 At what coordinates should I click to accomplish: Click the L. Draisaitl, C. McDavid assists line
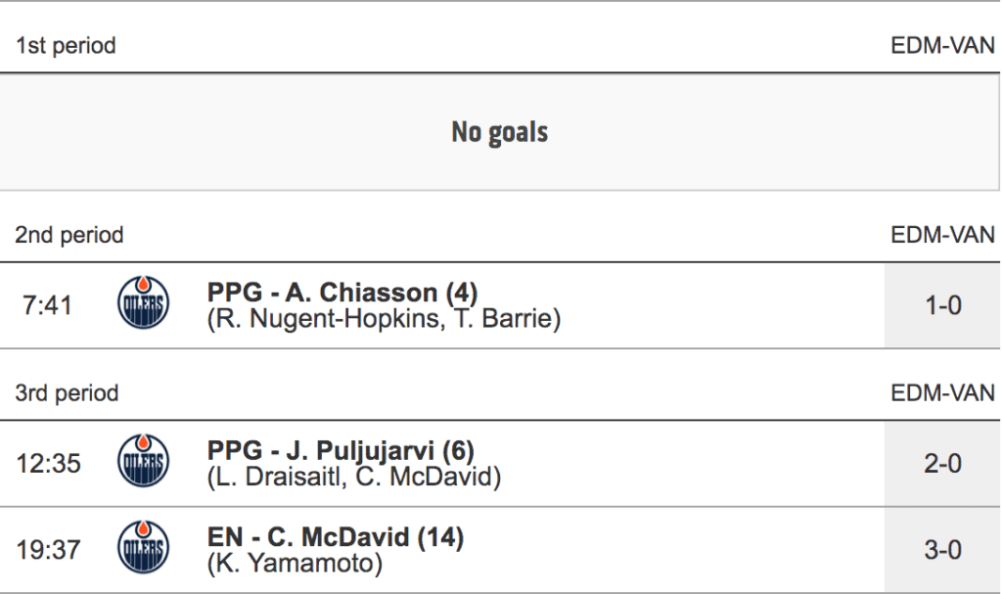click(x=354, y=478)
